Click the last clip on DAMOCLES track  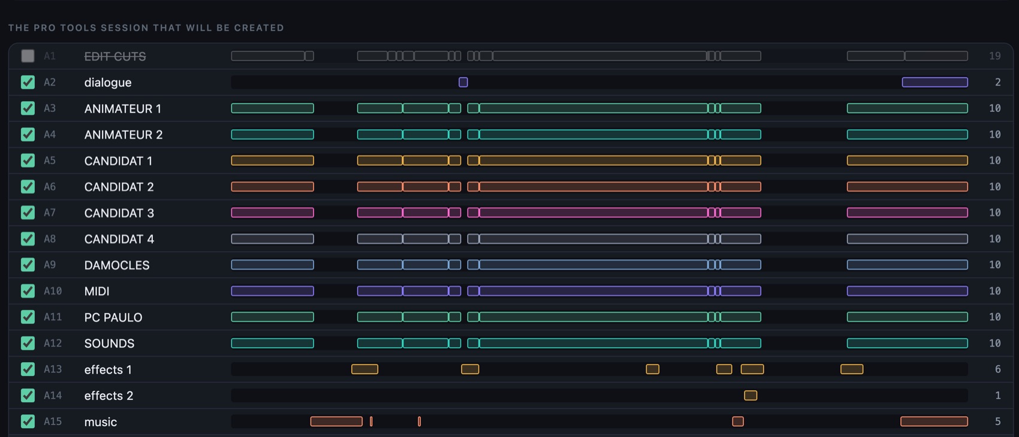(x=908, y=265)
